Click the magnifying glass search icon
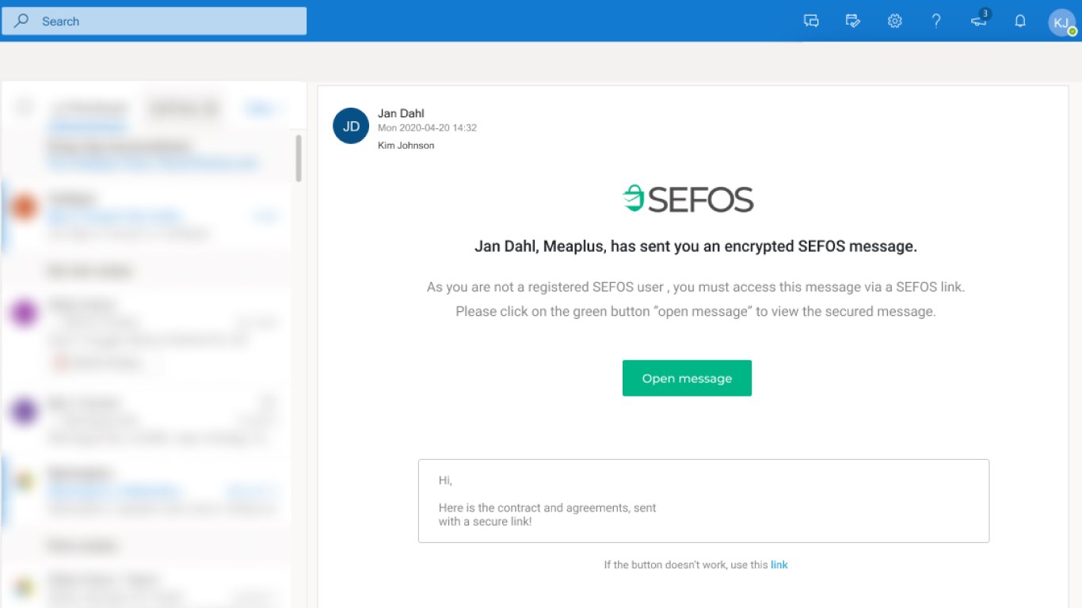 [21, 21]
